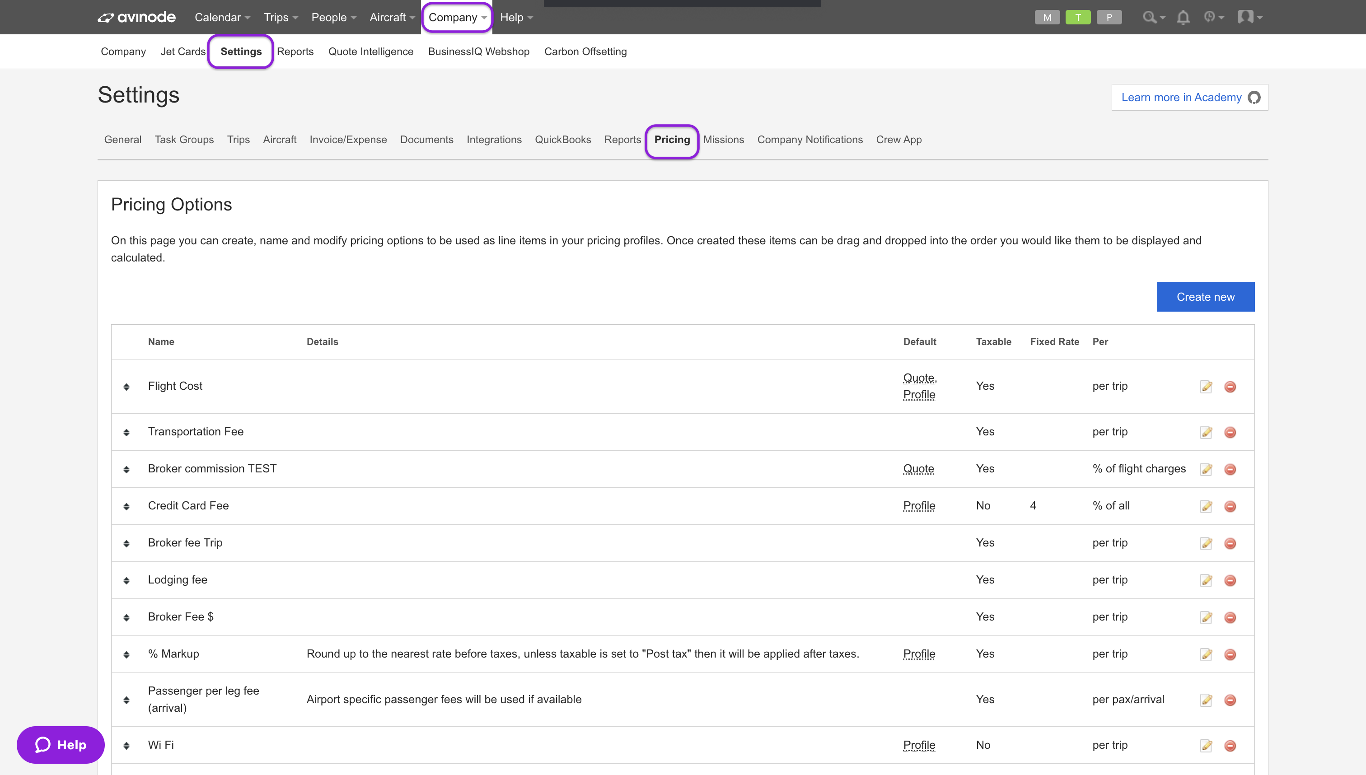Expand the People menu

pyautogui.click(x=334, y=17)
